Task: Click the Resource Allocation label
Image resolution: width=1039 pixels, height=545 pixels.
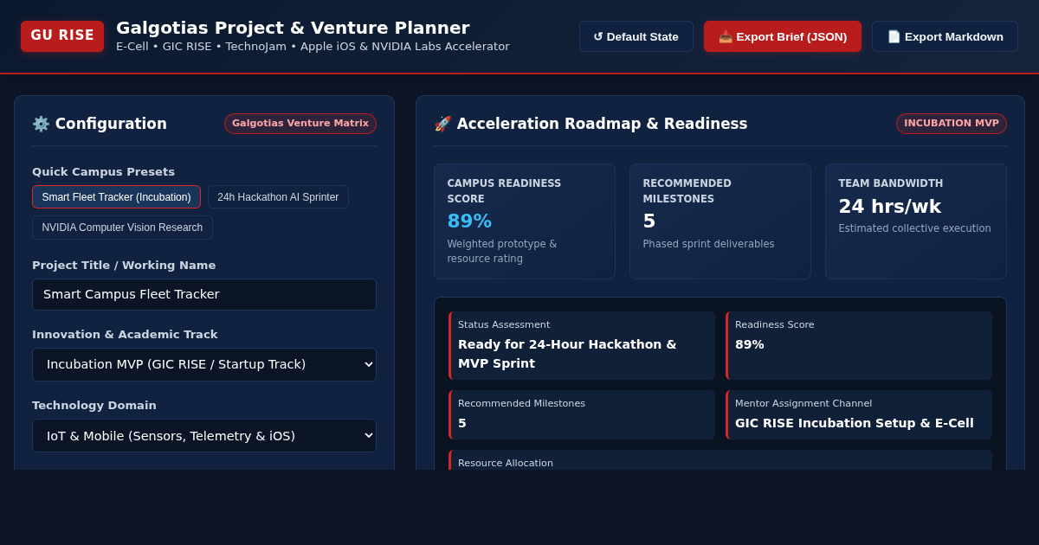Action: pyautogui.click(x=506, y=463)
